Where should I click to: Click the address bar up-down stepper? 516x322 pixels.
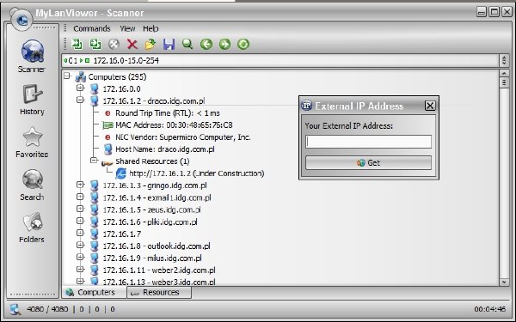pyautogui.click(x=504, y=60)
